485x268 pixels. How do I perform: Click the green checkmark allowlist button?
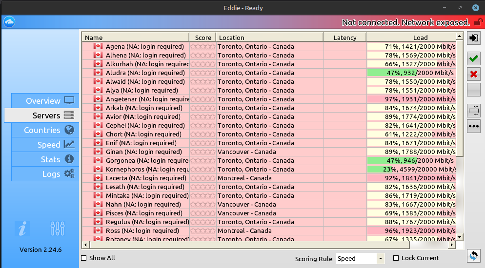473,58
